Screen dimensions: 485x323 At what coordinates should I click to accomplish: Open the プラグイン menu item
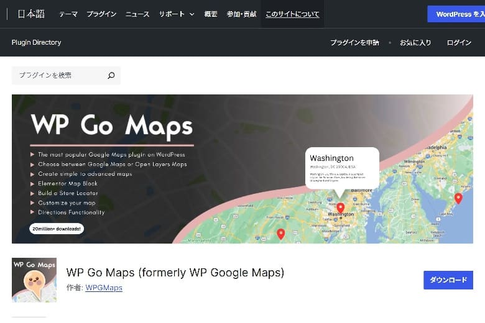101,14
